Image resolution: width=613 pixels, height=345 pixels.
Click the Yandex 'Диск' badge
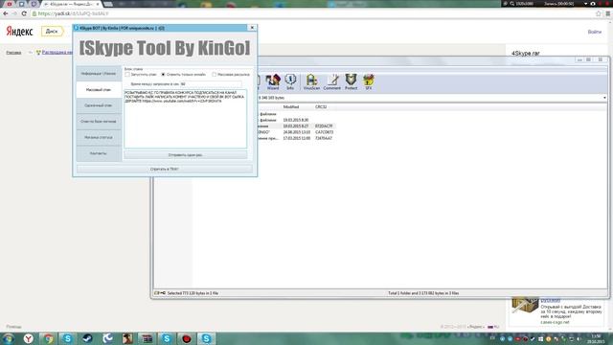coord(52,32)
